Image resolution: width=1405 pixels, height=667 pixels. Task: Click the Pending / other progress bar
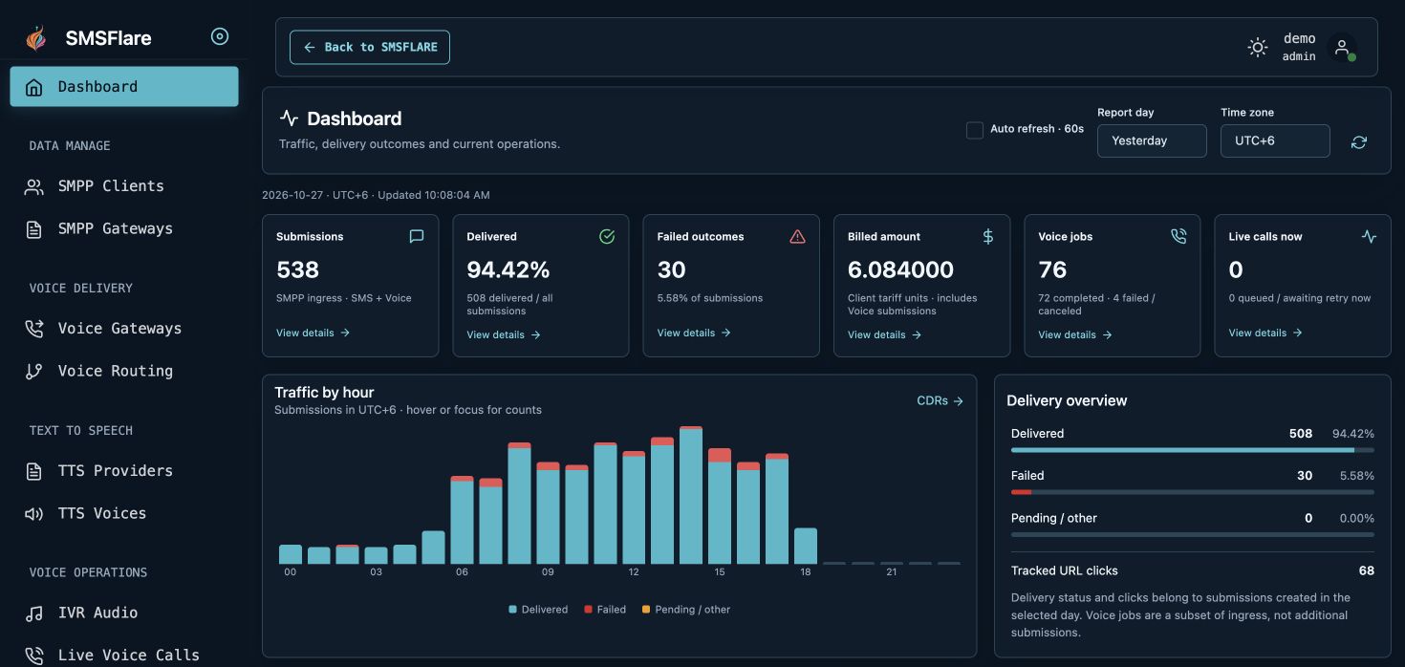[x=1193, y=535]
